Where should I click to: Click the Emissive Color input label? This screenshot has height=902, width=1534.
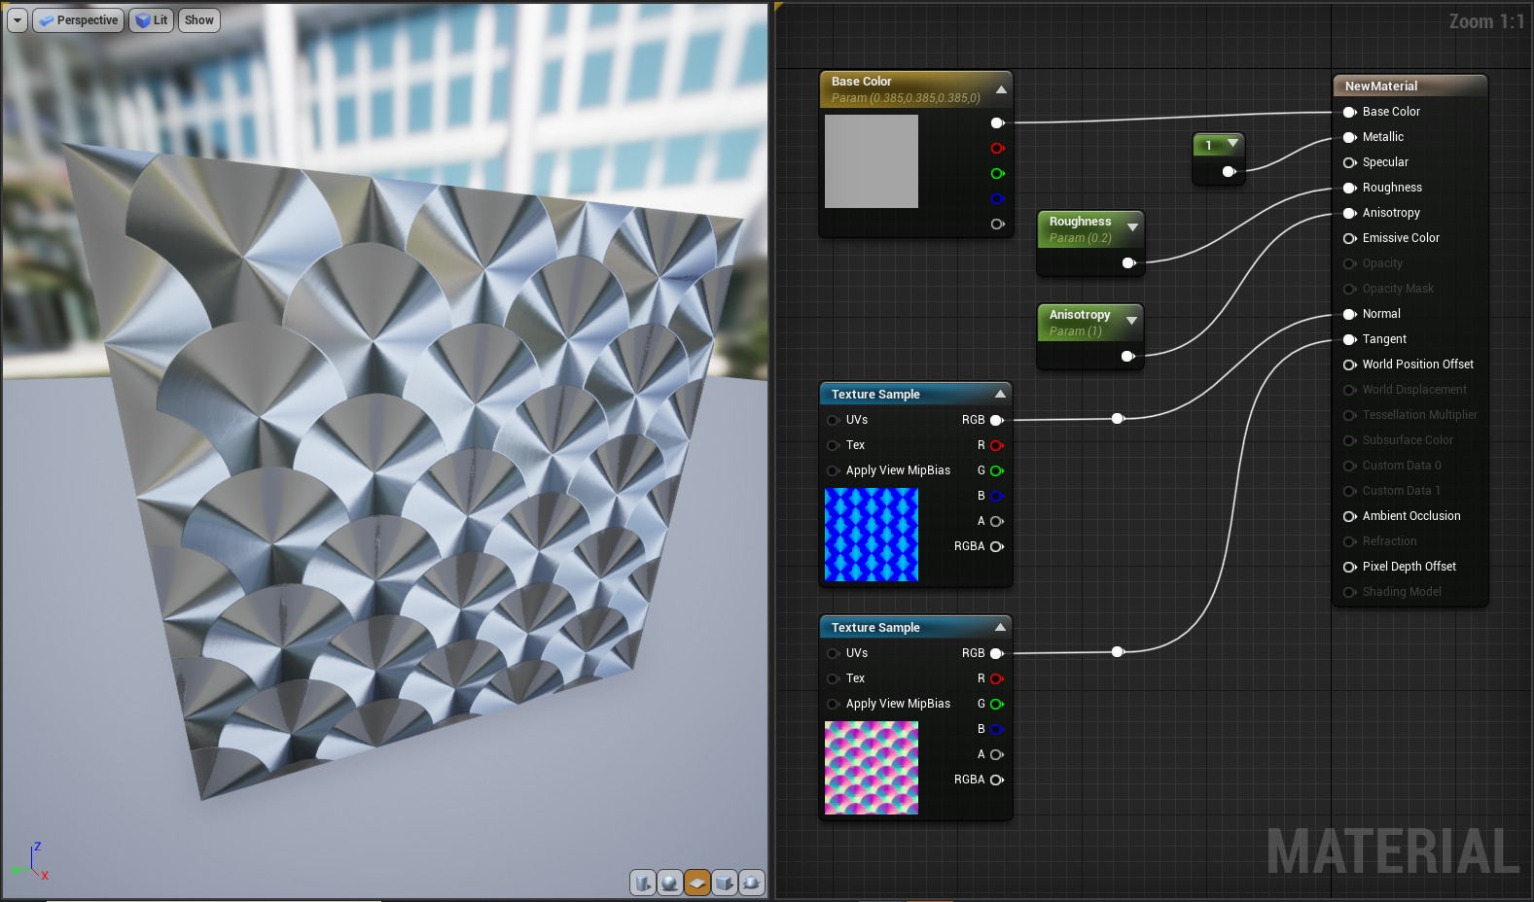(1400, 238)
